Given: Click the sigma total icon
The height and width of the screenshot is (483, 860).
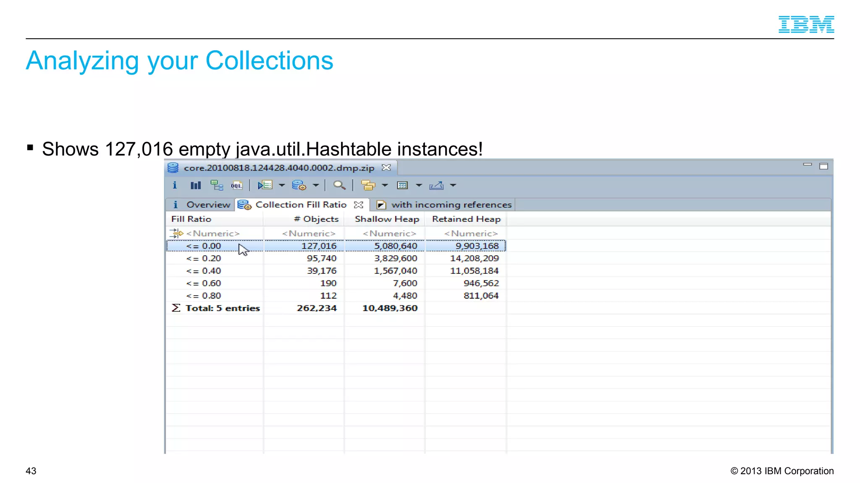Looking at the screenshot, I should [x=176, y=308].
